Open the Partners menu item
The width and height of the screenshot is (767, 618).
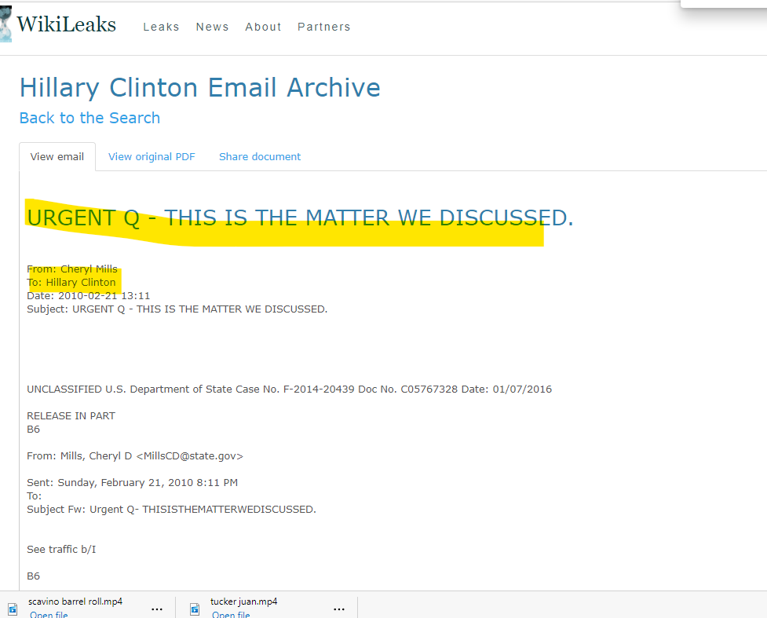(323, 27)
